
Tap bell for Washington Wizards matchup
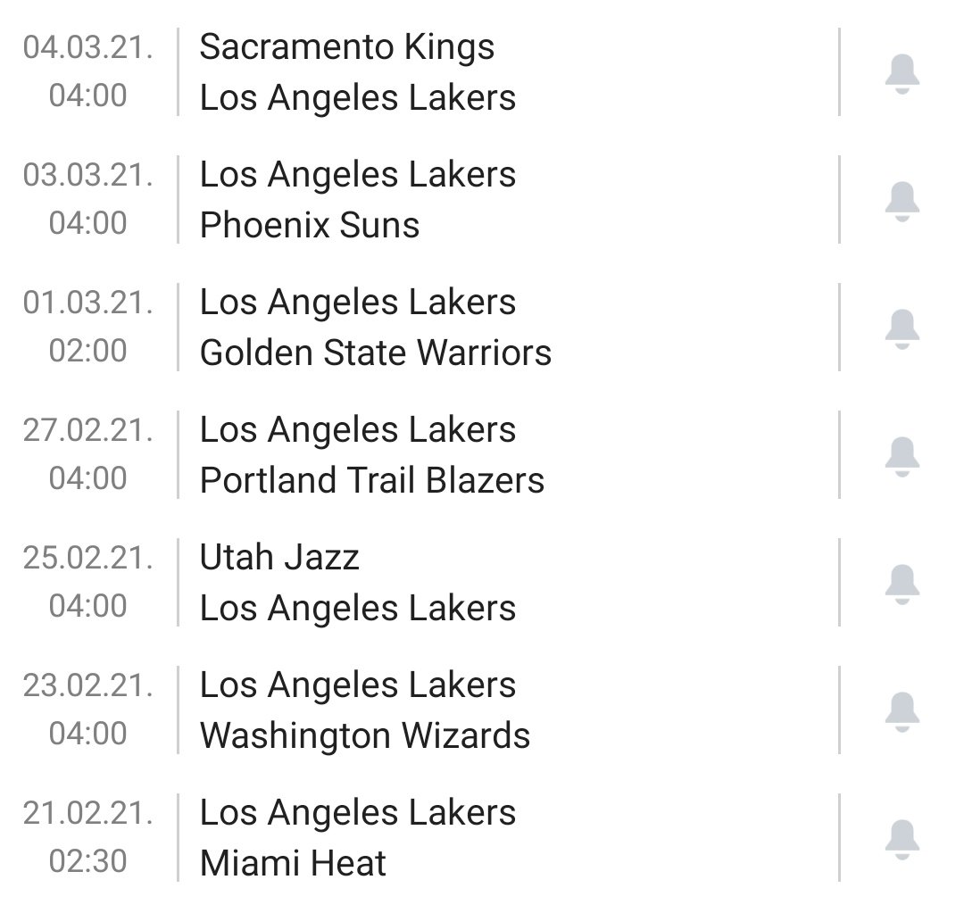tap(902, 711)
